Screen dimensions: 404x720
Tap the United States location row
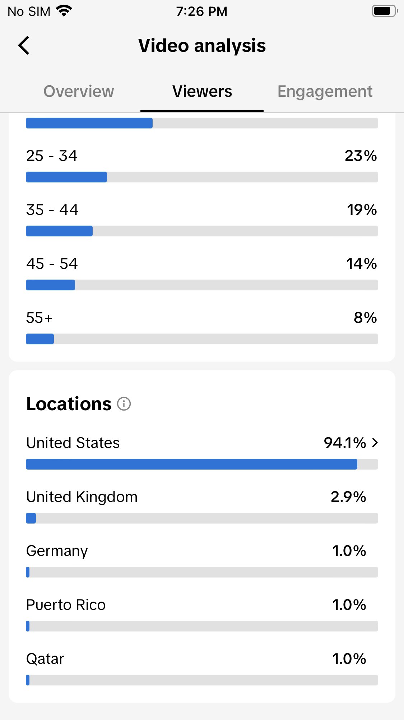tap(73, 443)
